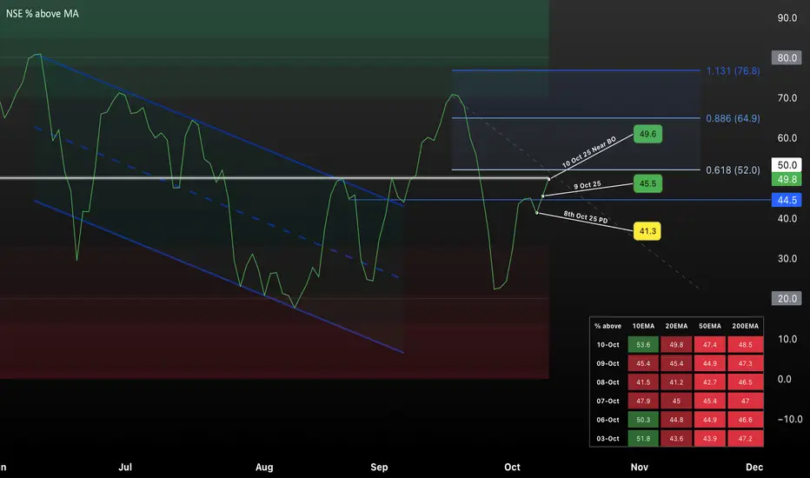Click the 44.8 cell in 06-Oct row
The height and width of the screenshot is (478, 810).
(x=676, y=420)
